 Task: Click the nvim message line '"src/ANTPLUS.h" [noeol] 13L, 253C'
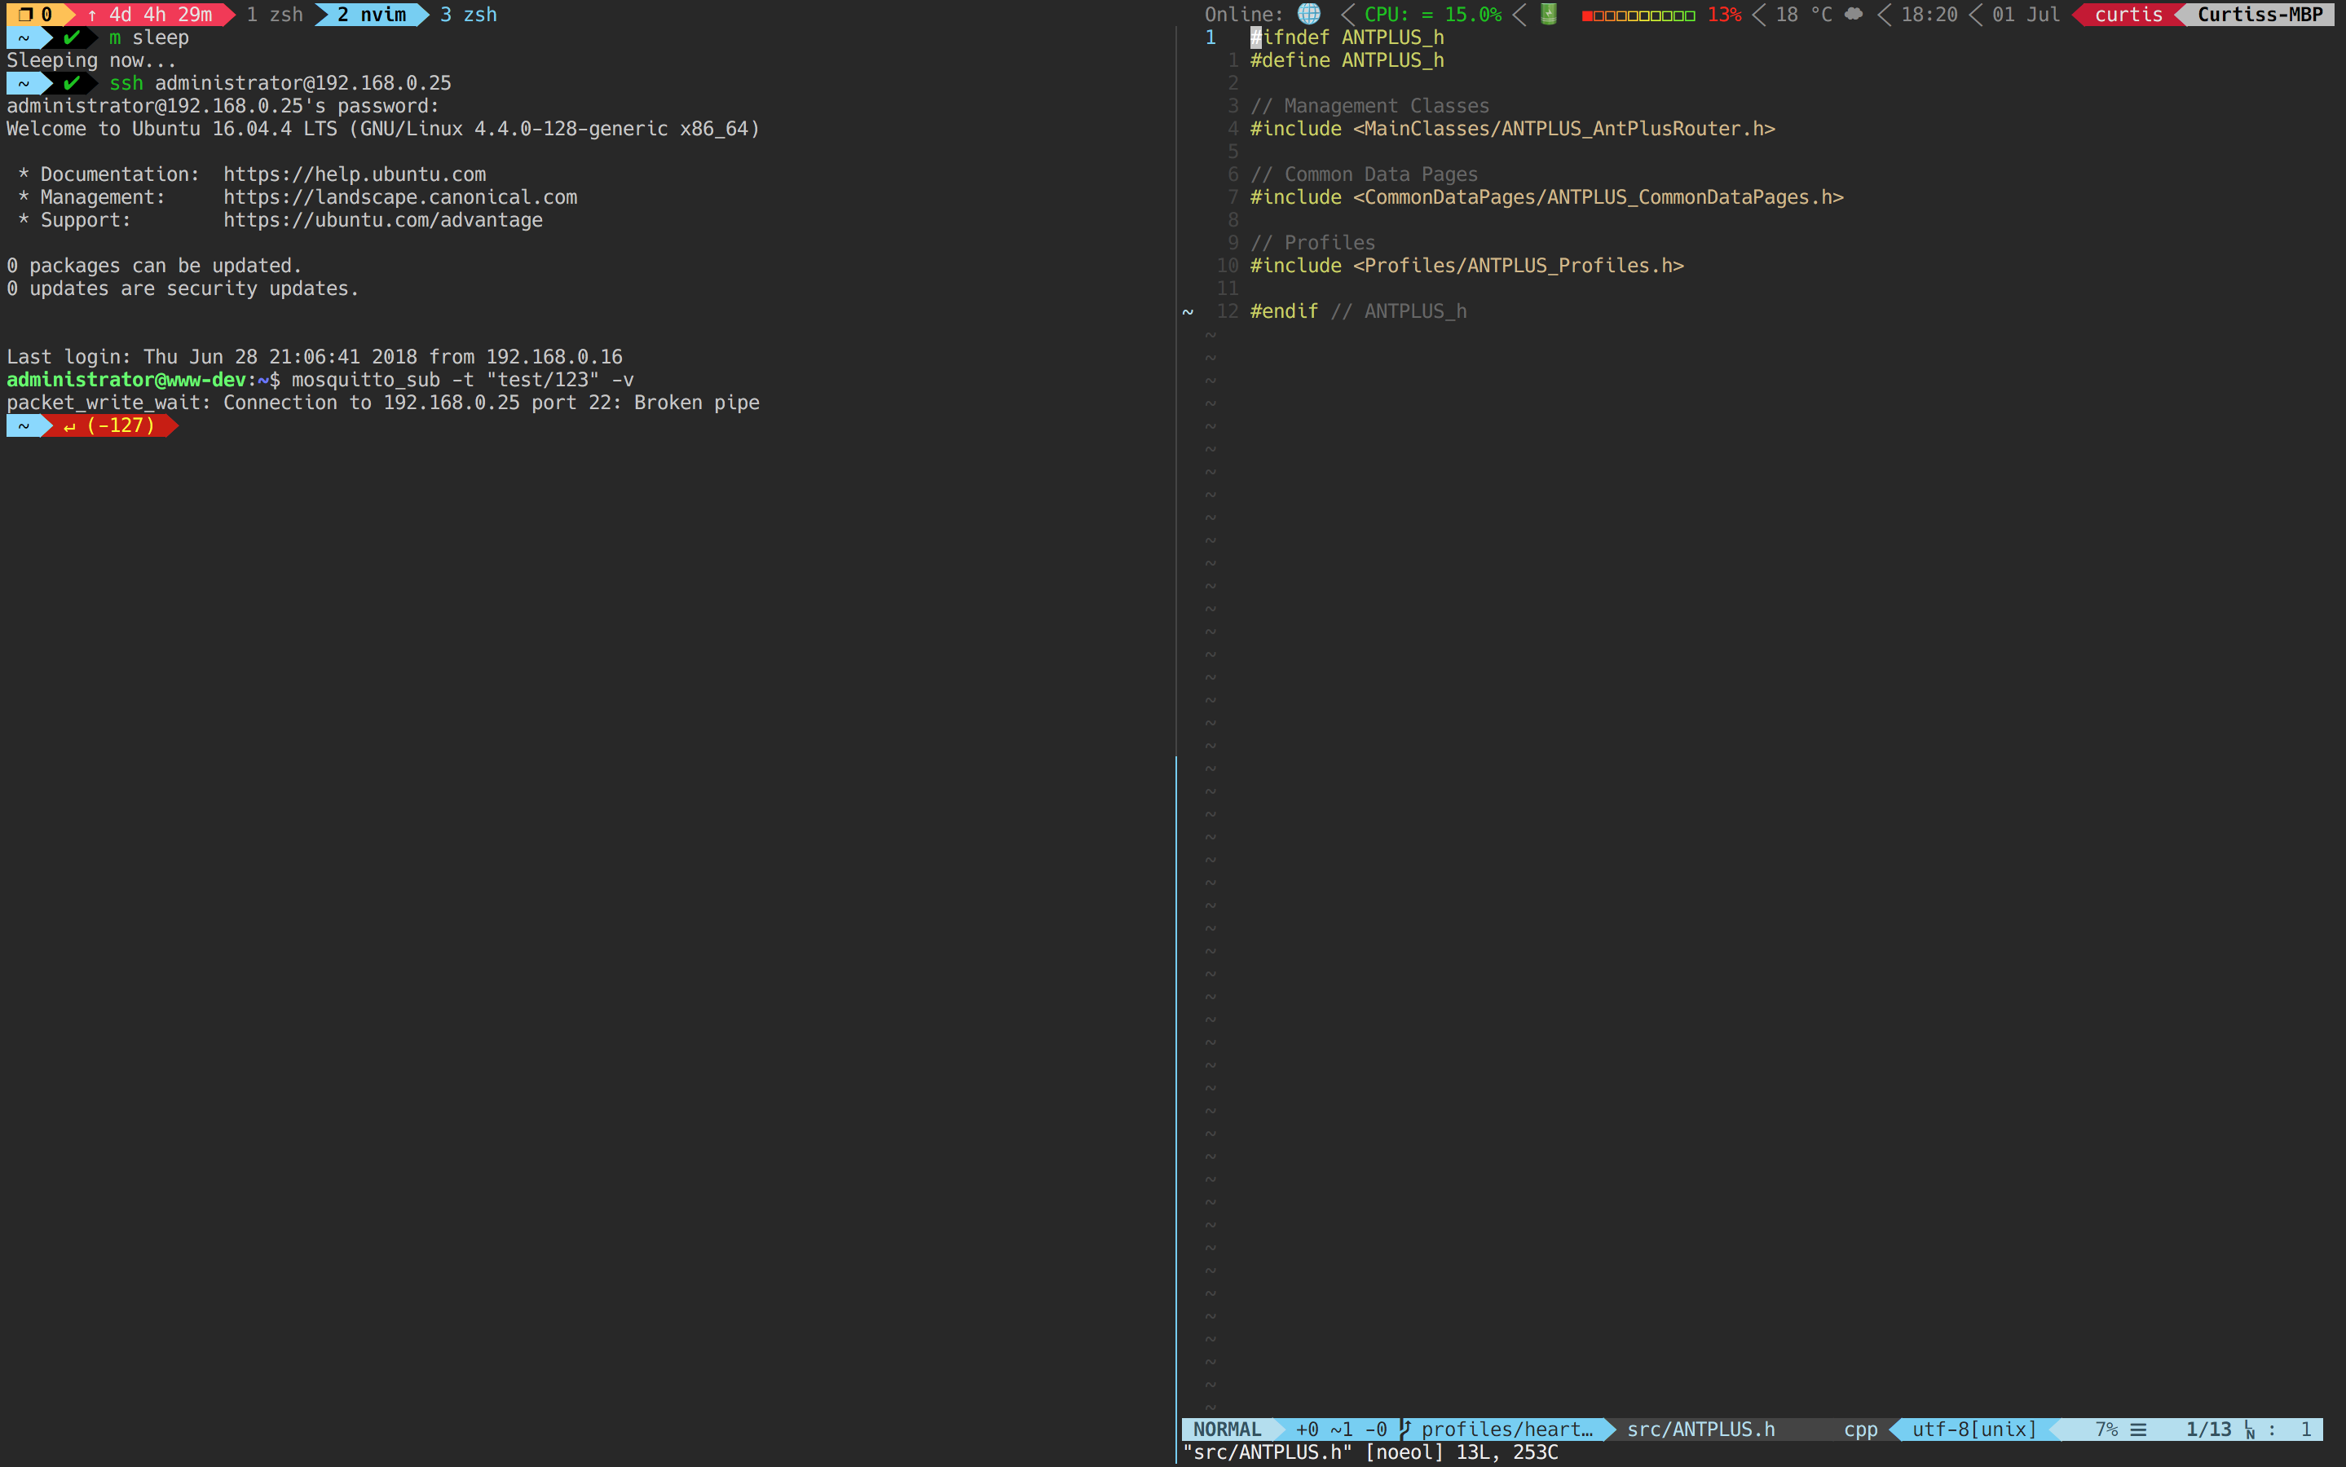pos(1370,1452)
